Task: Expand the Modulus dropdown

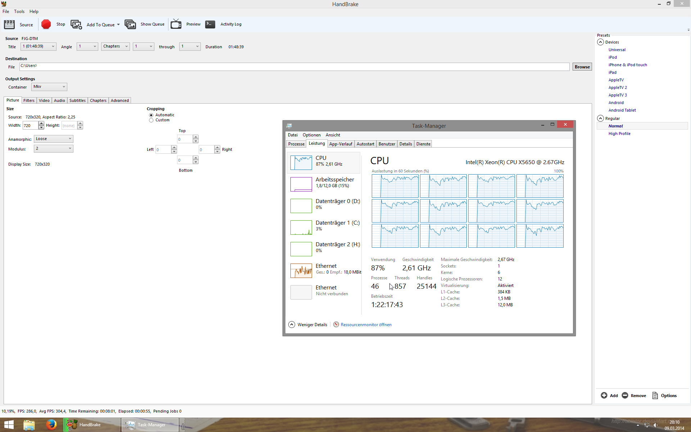Action: [53, 149]
